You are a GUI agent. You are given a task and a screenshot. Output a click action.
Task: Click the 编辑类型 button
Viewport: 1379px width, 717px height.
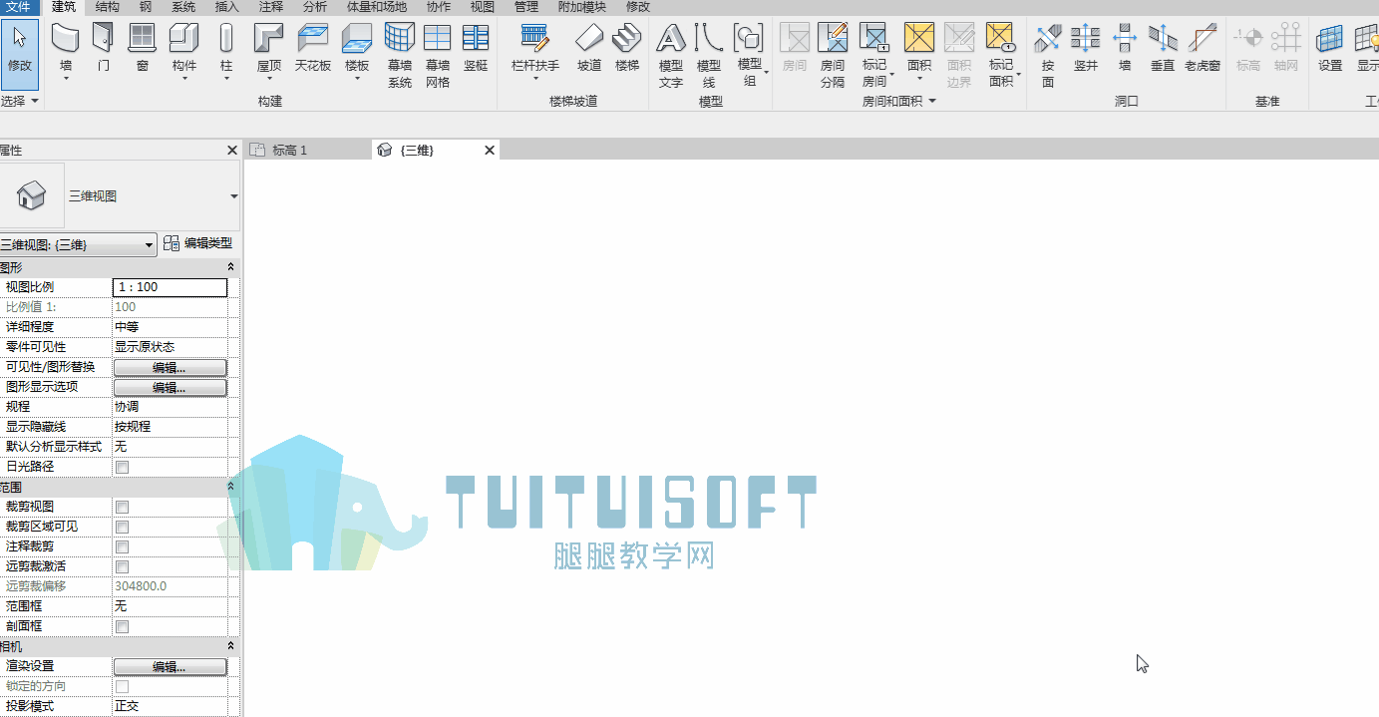pos(197,242)
